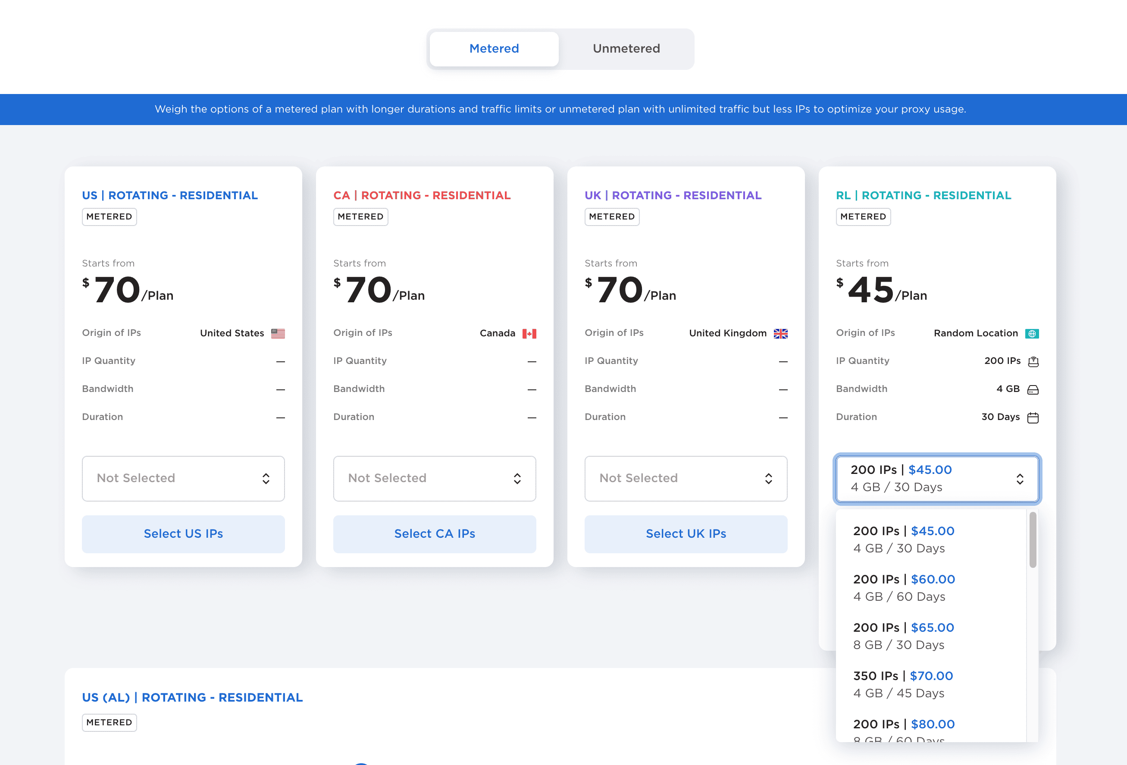This screenshot has height=765, width=1127.
Task: Click the United Kingdom origin label
Action: [728, 333]
